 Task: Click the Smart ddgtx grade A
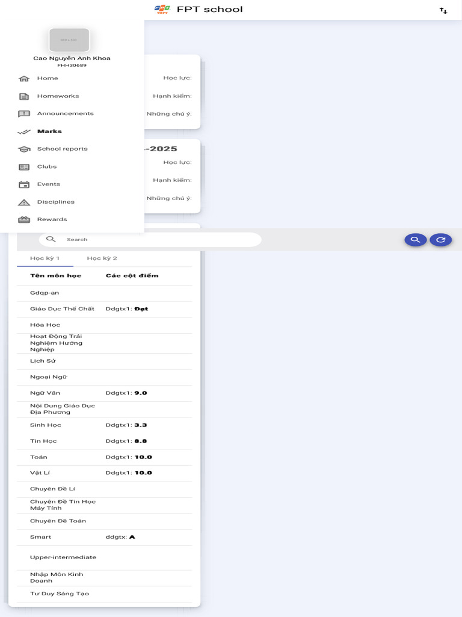(132, 537)
